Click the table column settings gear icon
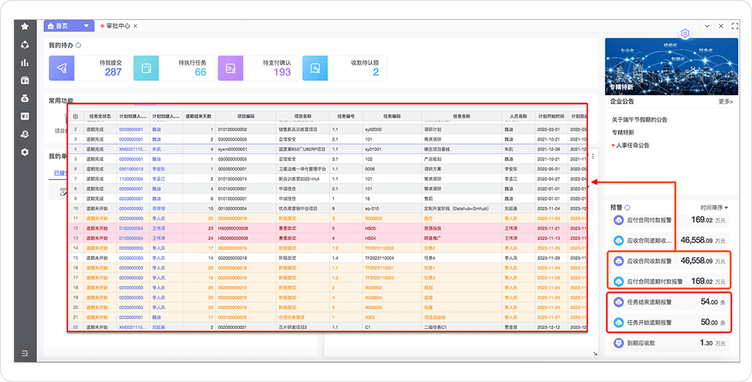 [76, 116]
